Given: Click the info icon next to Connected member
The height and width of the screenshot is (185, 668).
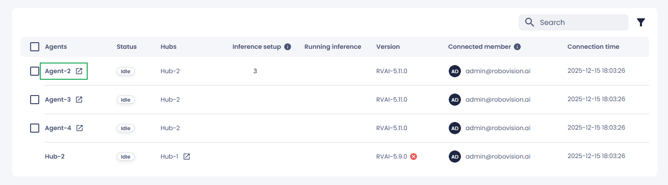Looking at the screenshot, I should click(x=518, y=47).
